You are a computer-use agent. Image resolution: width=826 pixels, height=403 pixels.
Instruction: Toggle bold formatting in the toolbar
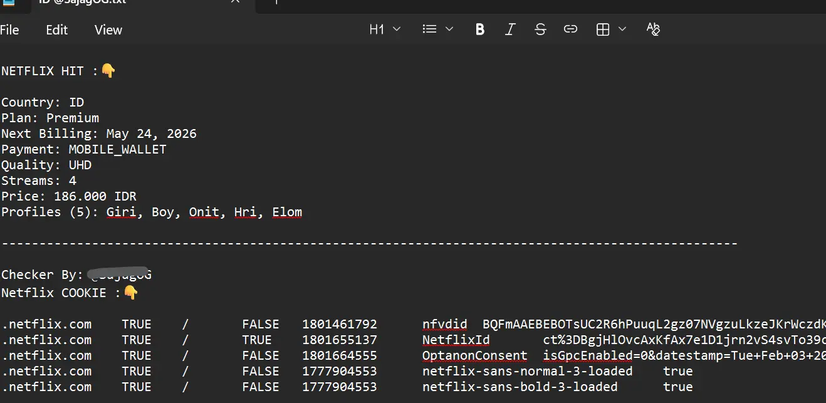pyautogui.click(x=480, y=29)
